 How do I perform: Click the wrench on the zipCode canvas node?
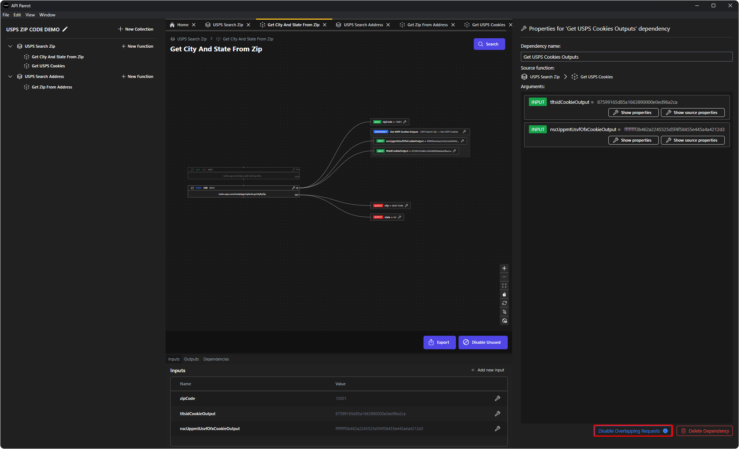[405, 122]
